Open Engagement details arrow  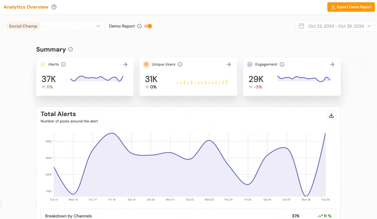(332, 65)
